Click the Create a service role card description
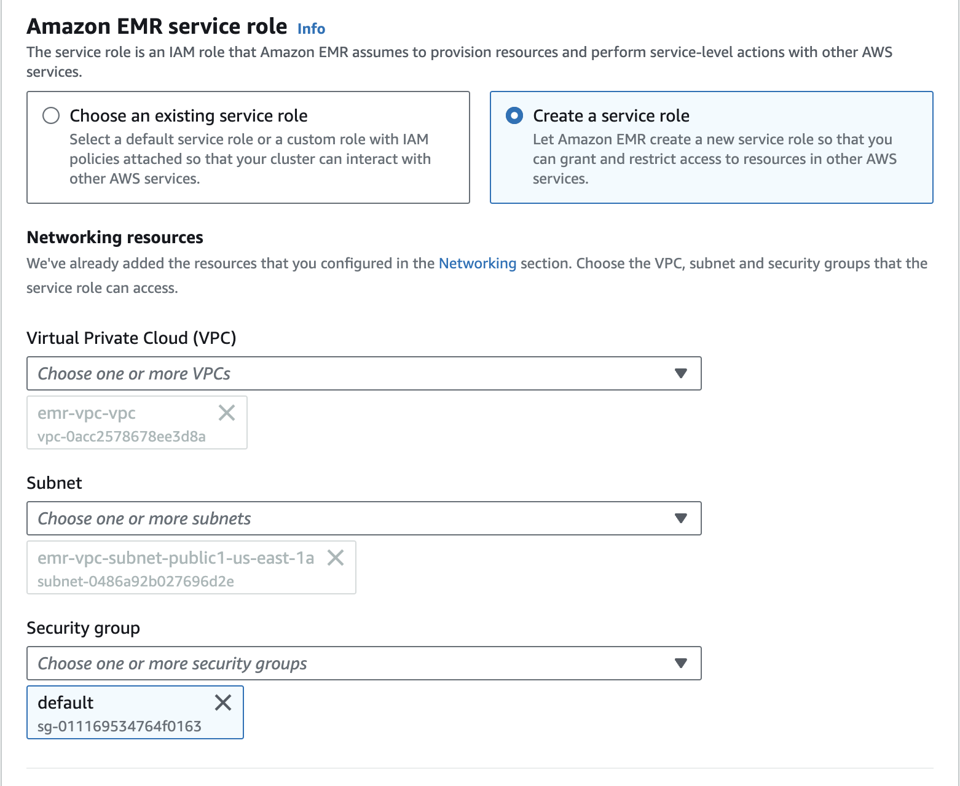Viewport: 960px width, 786px height. (714, 159)
